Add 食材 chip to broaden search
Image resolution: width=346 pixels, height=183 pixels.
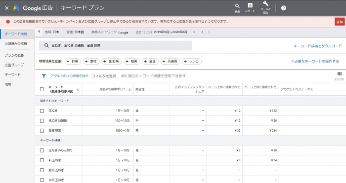coord(91,61)
